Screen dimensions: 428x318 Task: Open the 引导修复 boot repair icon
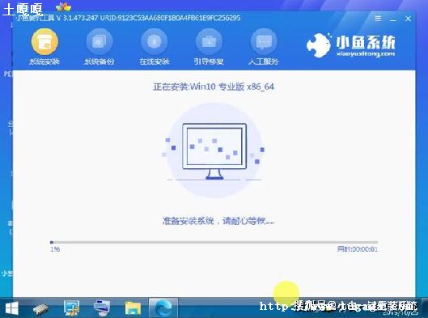pos(209,42)
